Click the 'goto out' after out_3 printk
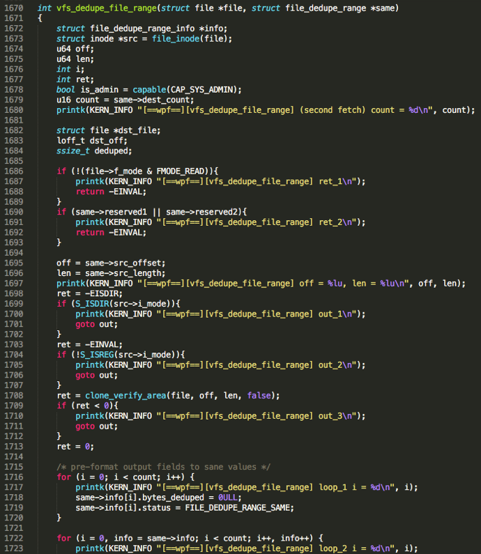Viewport: 481px width, 554px height. pos(95,426)
